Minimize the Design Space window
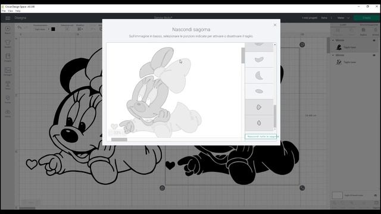381x214 pixels. [358, 7]
